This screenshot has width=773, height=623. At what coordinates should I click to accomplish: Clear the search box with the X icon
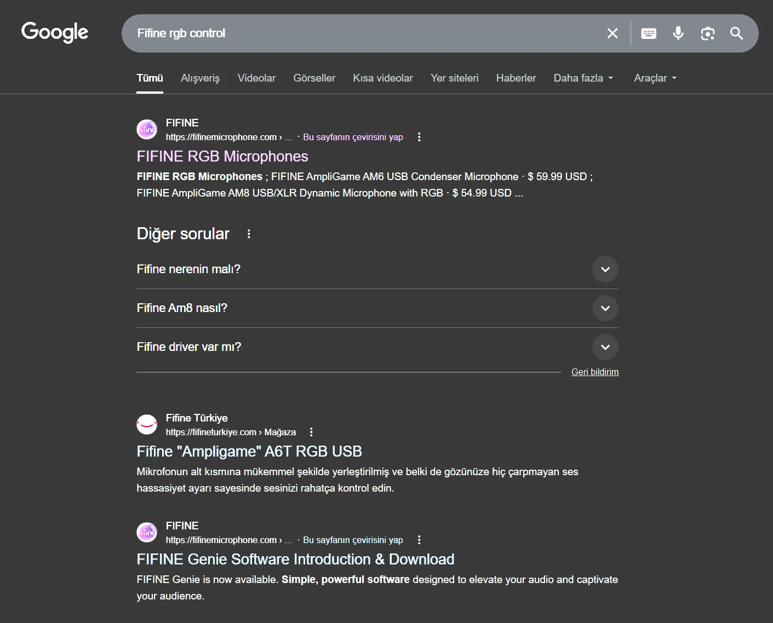[x=612, y=33]
